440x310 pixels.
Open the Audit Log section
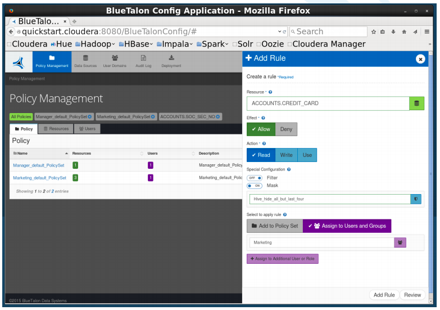(x=143, y=61)
